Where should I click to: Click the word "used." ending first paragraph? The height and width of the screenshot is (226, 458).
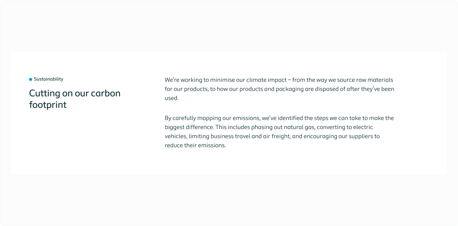171,98
